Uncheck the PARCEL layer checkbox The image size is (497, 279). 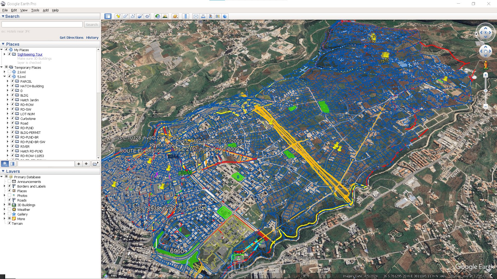tap(12, 81)
